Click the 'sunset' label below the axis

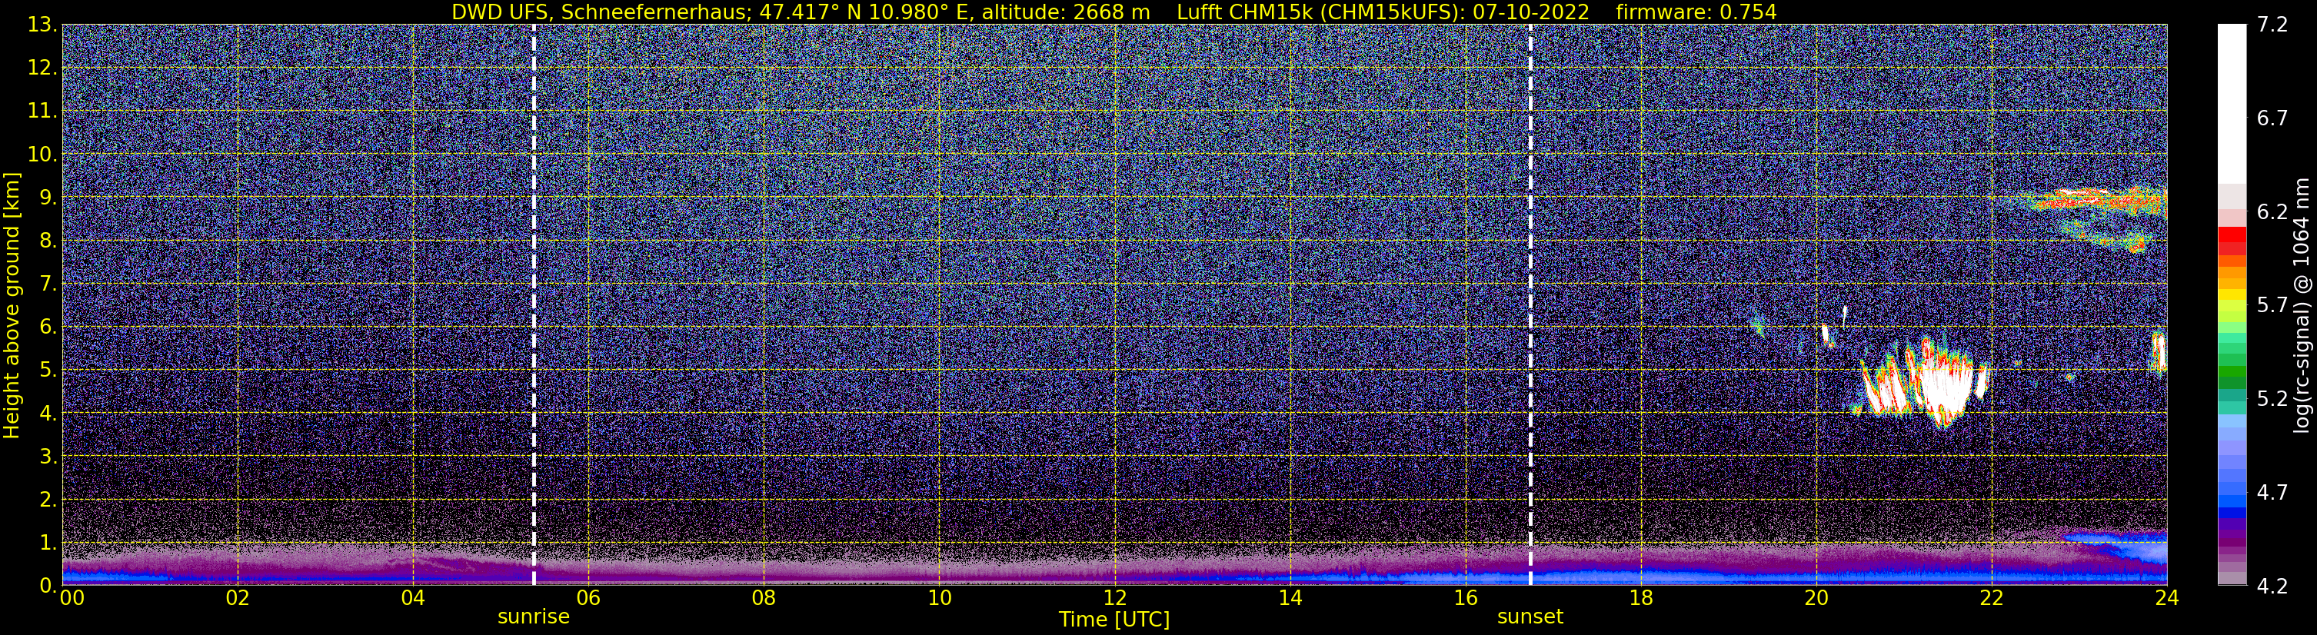coord(1530,617)
